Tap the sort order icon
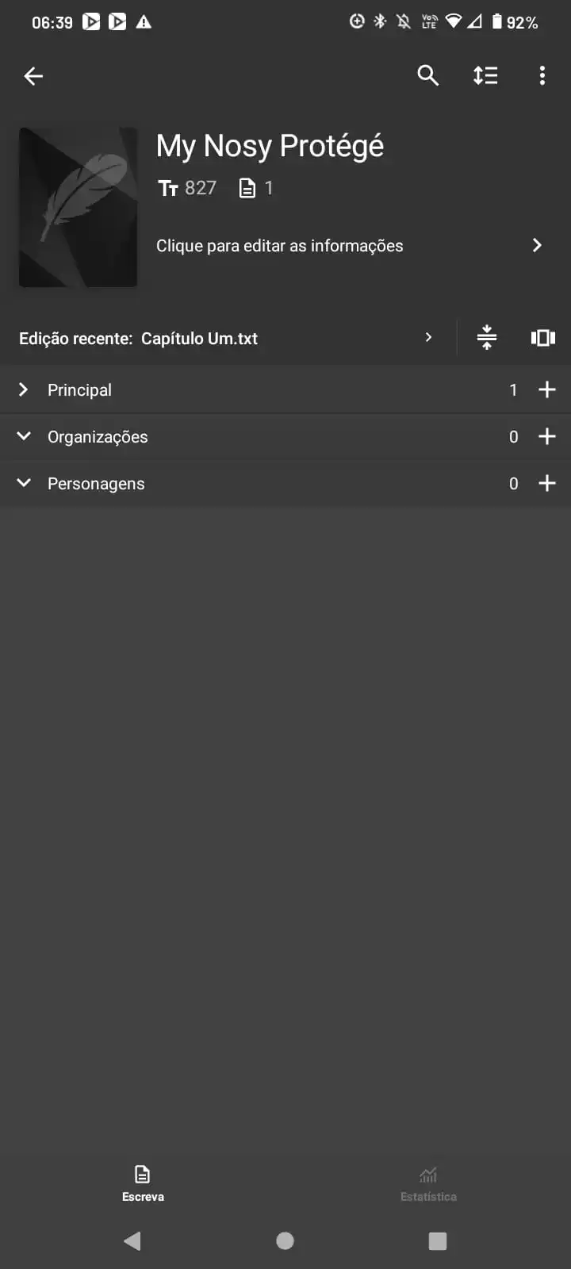Screen dimensions: 571x1269 [x=485, y=75]
